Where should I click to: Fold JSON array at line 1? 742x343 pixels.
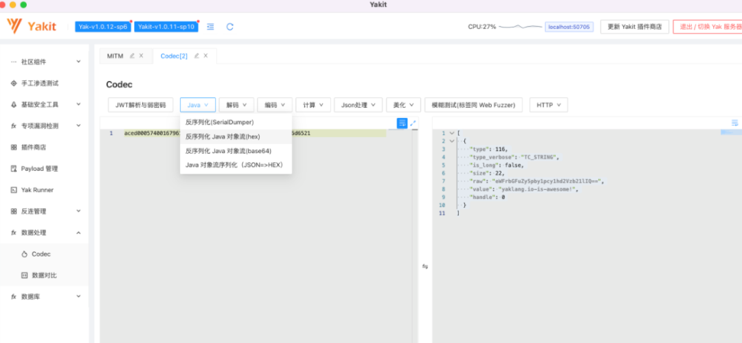451,133
